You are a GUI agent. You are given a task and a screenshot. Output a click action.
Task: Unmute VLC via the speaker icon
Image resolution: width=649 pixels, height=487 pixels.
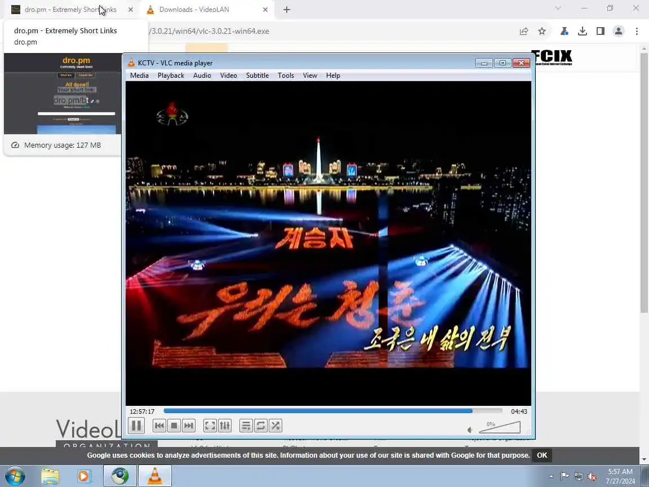click(470, 430)
